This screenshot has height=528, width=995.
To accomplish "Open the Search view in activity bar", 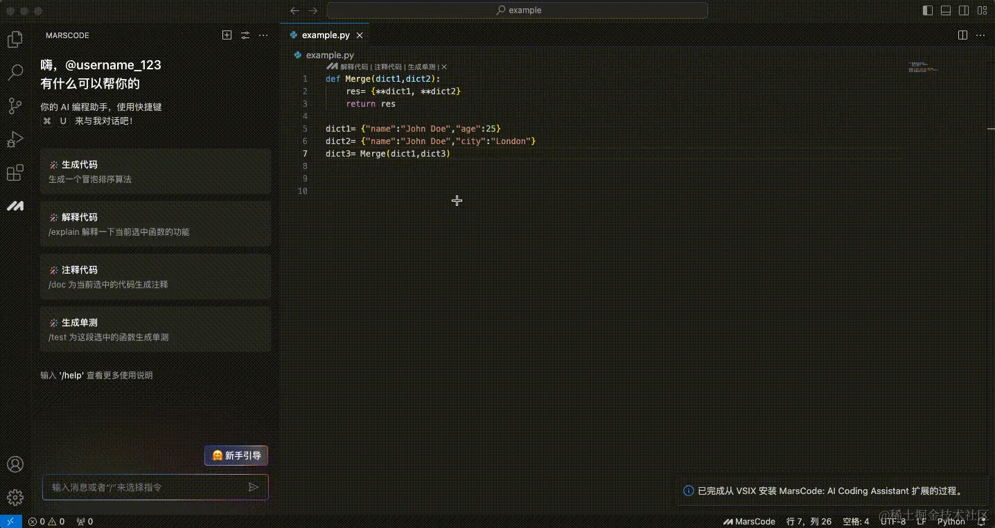I will point(15,72).
